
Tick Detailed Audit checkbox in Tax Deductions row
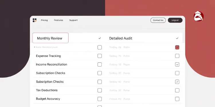(177, 90)
